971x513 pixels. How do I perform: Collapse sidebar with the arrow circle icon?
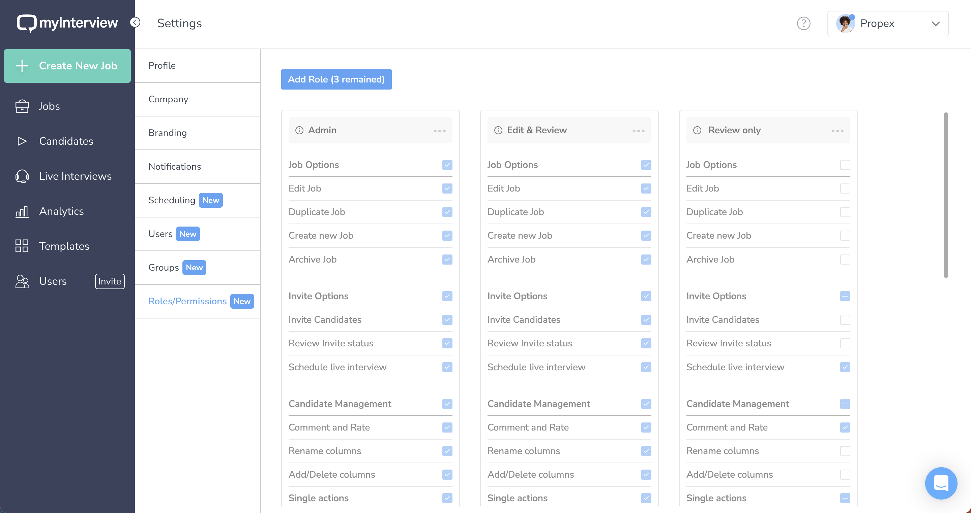[x=135, y=23]
